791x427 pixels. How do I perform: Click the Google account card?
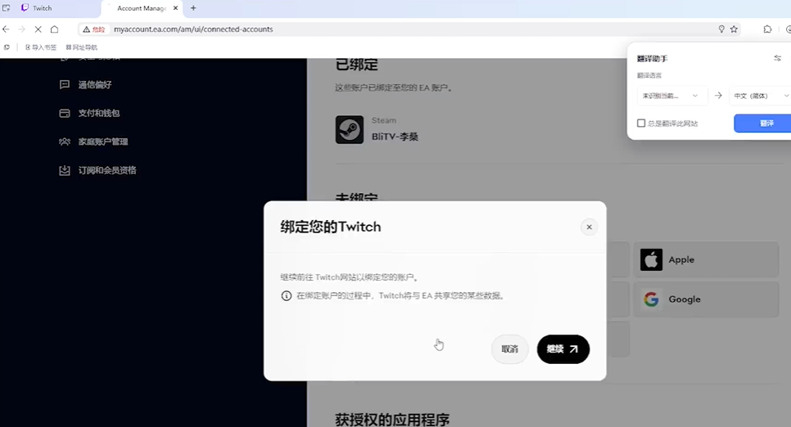point(706,299)
